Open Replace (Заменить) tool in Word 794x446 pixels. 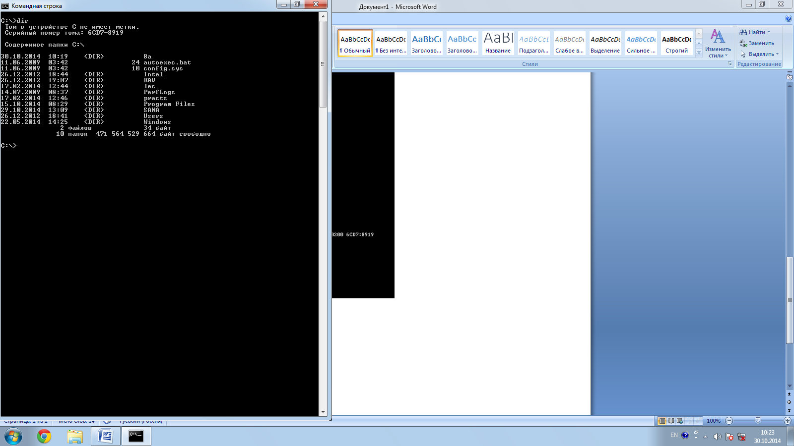[x=757, y=43]
